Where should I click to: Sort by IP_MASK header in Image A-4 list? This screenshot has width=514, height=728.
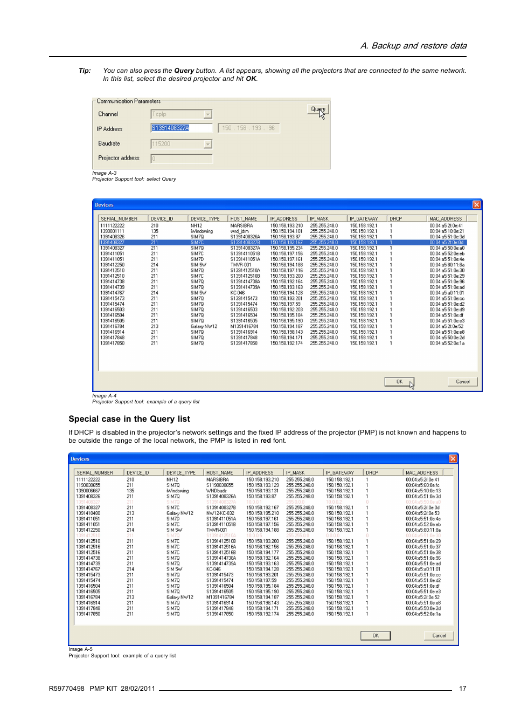328,219
